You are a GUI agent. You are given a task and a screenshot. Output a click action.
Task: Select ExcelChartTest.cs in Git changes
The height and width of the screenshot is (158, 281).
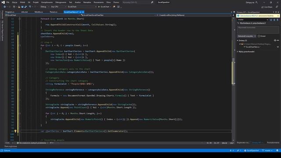click(252, 47)
